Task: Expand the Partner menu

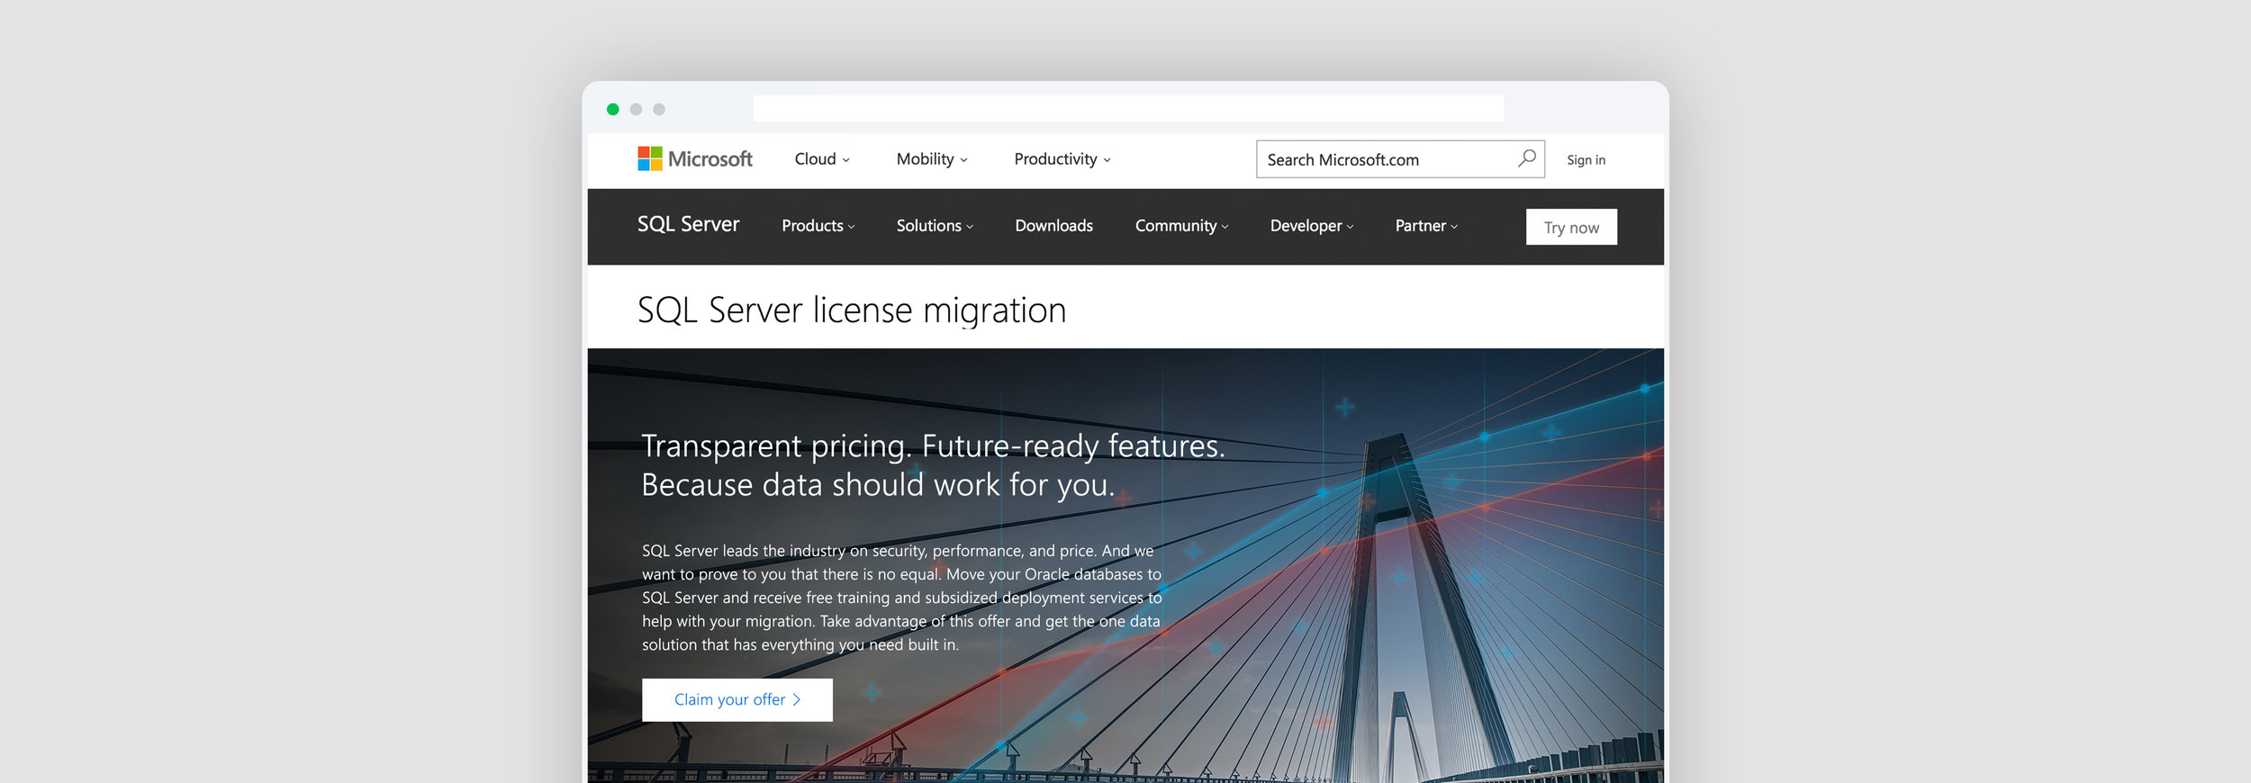Action: tap(1425, 226)
